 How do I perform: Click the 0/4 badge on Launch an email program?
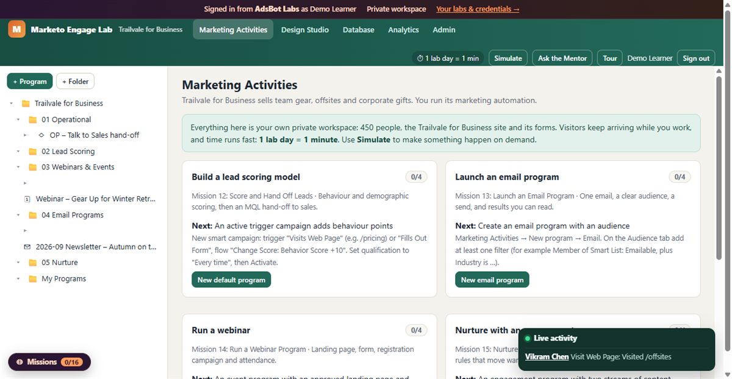click(x=680, y=177)
